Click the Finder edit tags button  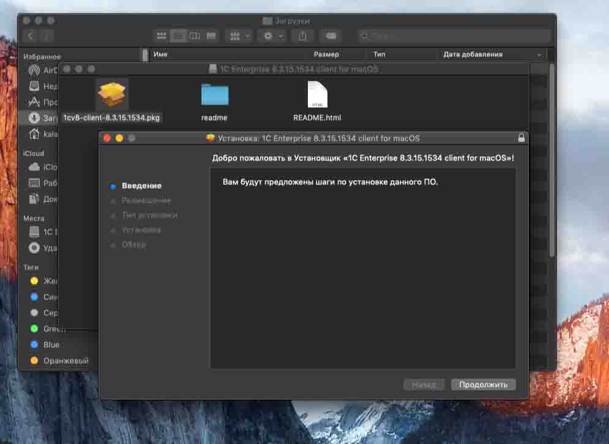331,36
